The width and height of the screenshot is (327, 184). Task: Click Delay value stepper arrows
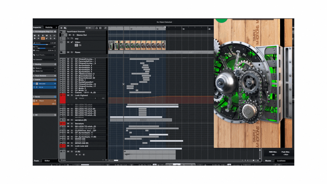click(55, 51)
